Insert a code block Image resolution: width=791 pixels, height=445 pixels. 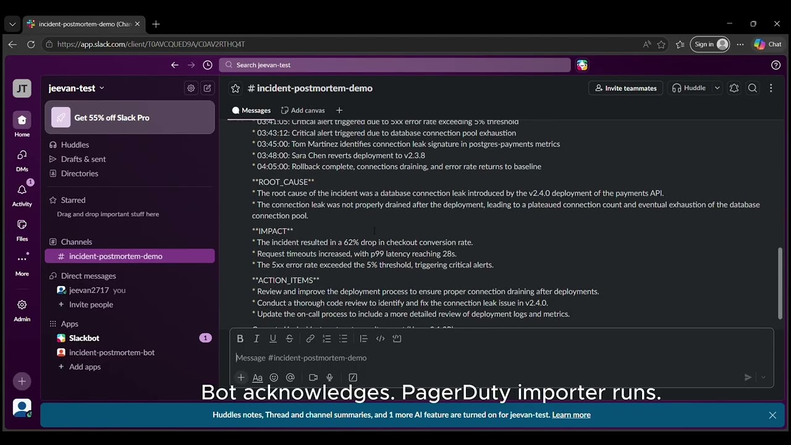(397, 339)
